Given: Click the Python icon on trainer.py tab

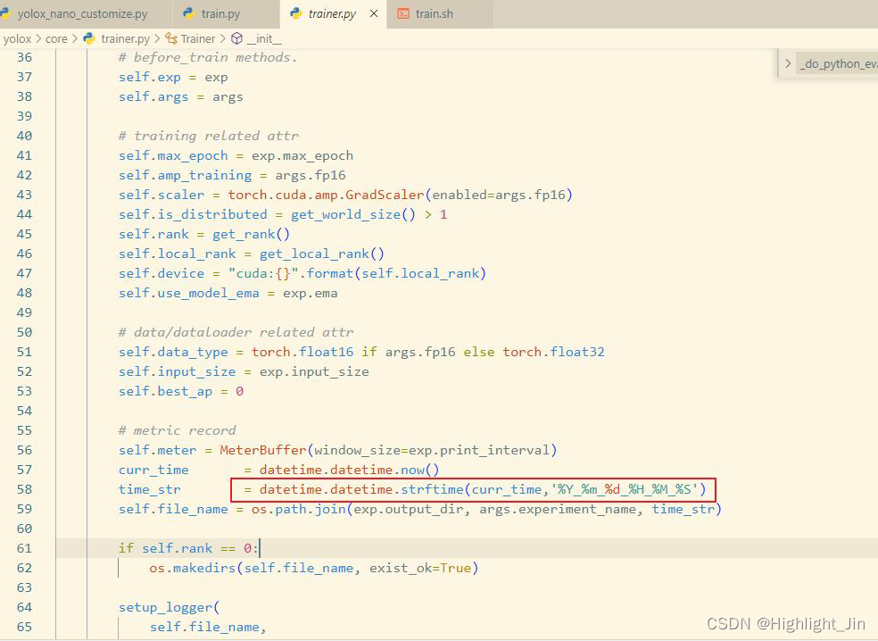Looking at the screenshot, I should coord(295,13).
